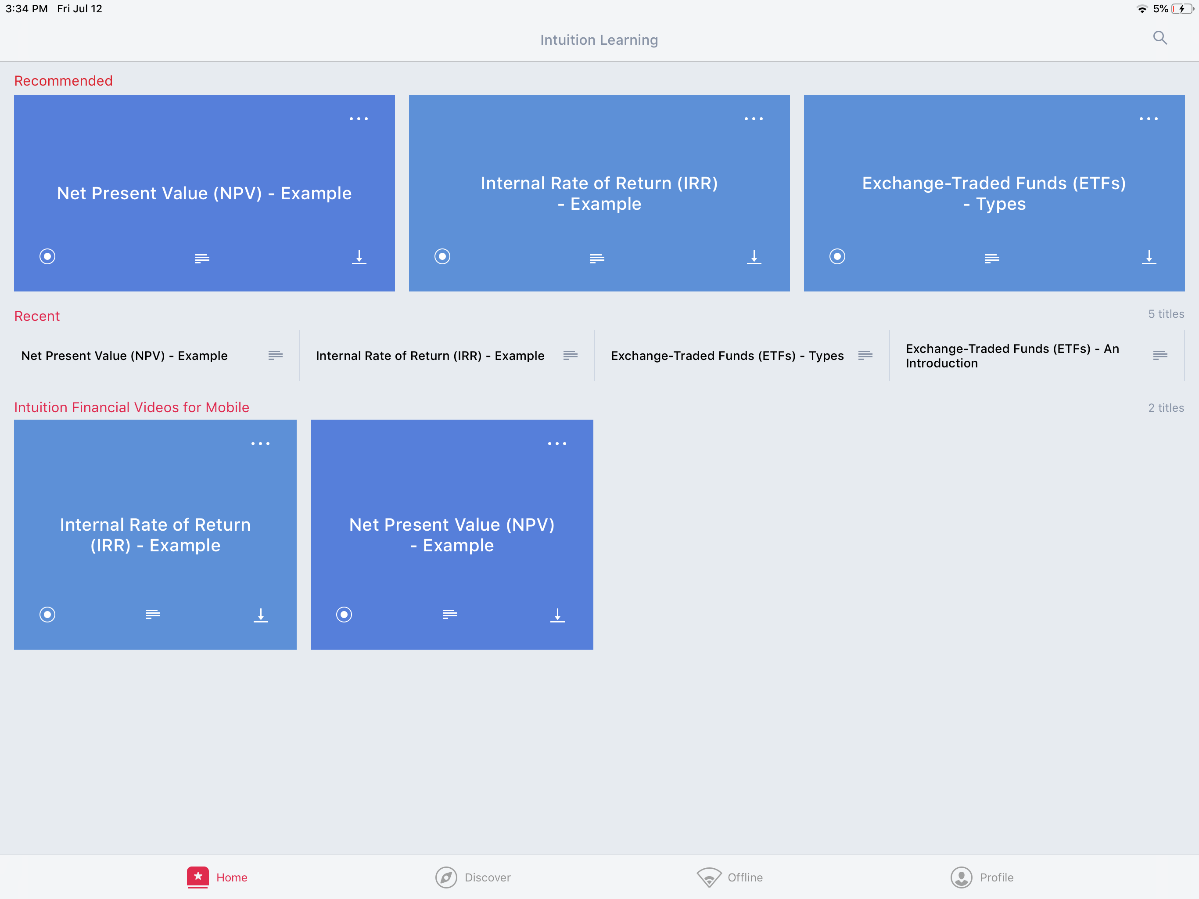Open the recommended ETFs Types card thumbnail
1199x899 pixels.
click(x=994, y=193)
